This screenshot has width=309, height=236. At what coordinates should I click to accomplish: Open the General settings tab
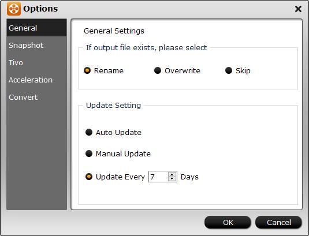point(36,28)
